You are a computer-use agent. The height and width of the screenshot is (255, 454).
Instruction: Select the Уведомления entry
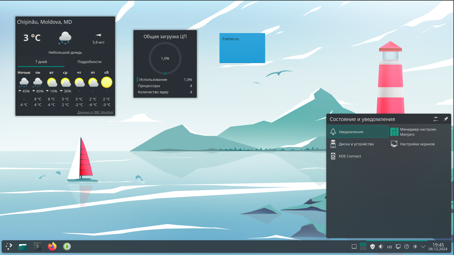point(358,132)
